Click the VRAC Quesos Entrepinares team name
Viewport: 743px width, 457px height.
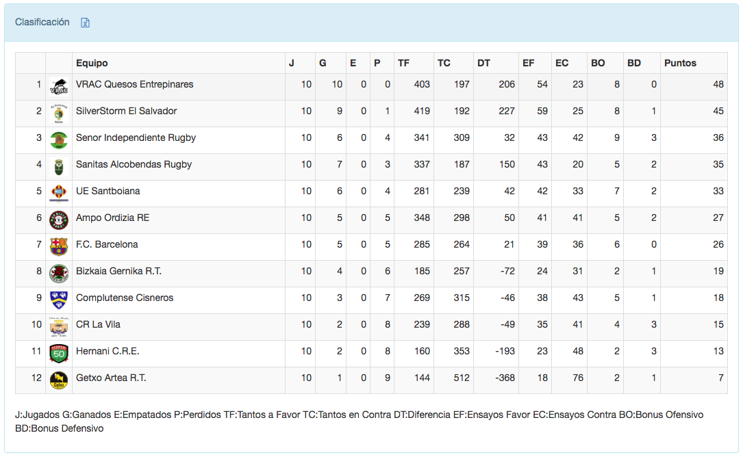[x=135, y=84]
